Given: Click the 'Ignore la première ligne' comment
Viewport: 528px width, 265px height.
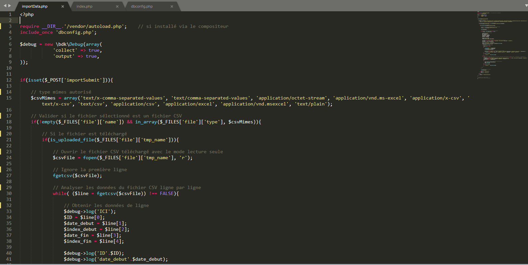Looking at the screenshot, I should 90,169.
